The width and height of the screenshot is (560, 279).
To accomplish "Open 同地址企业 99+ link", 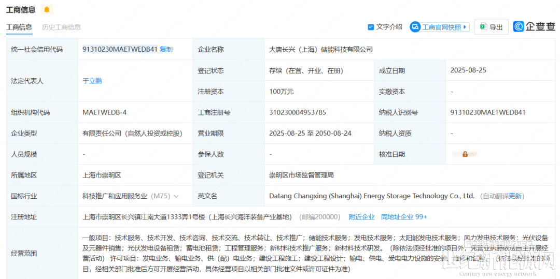I will (x=404, y=217).
